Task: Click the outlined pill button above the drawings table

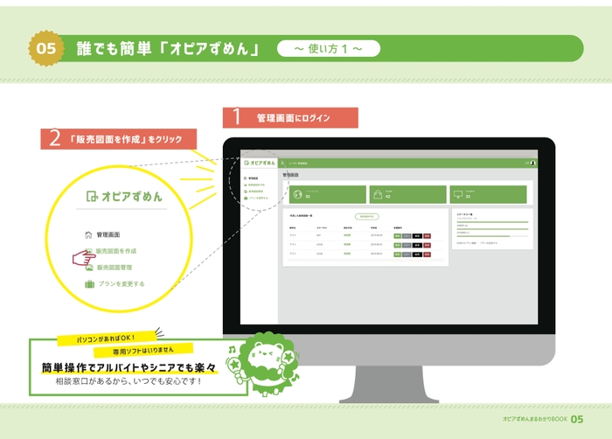Action: point(367,217)
